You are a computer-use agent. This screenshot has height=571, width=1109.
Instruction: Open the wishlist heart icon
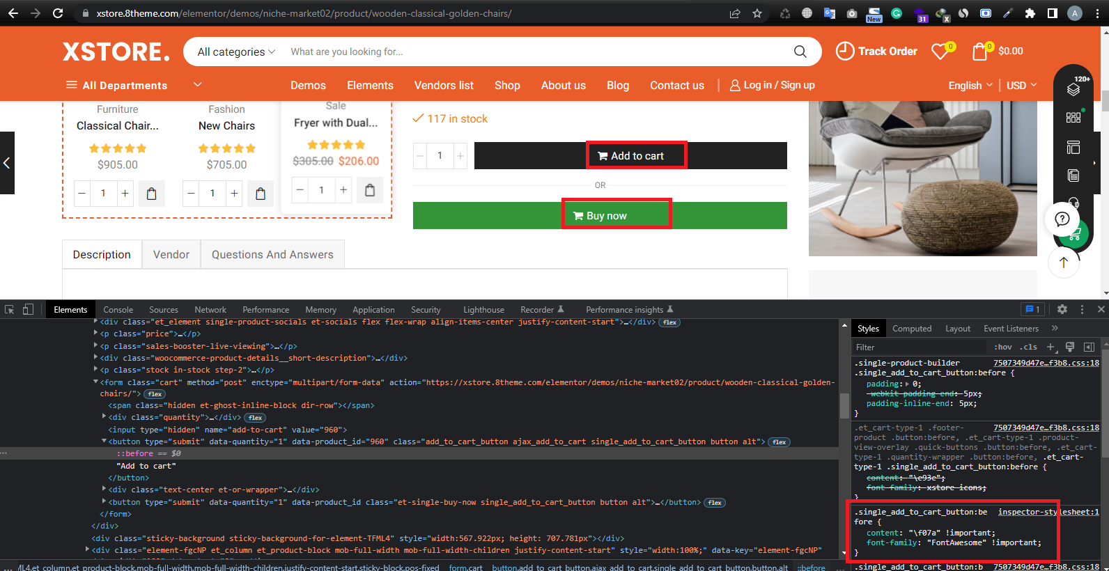tap(941, 51)
